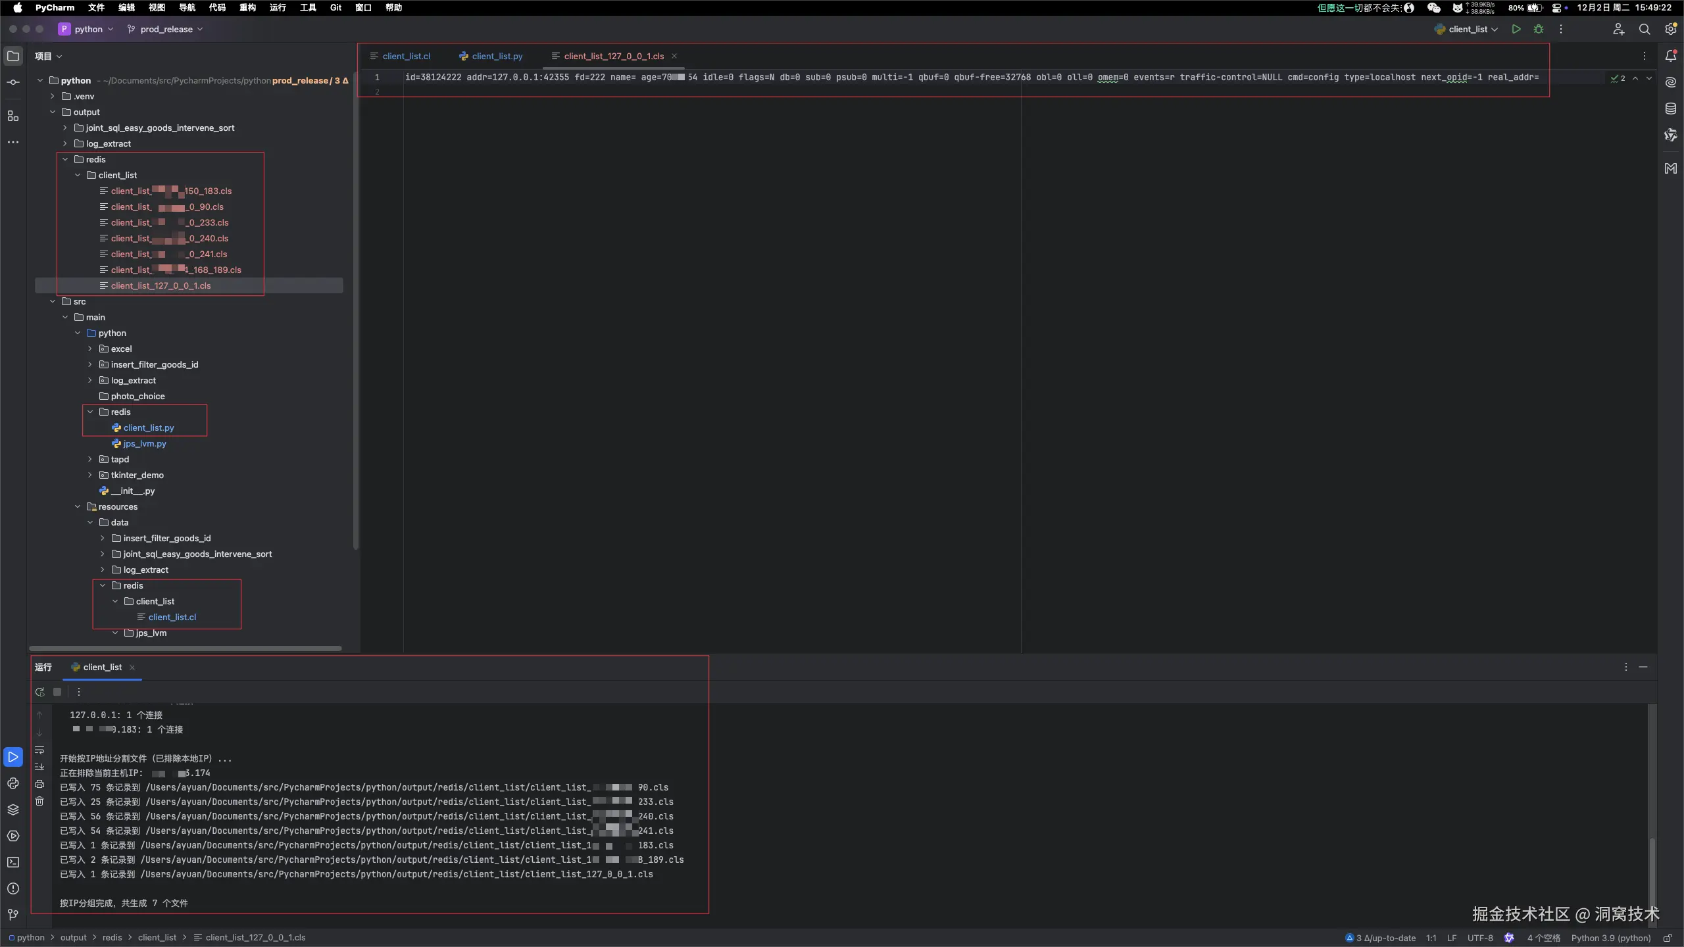
Task: Enable soft-wrap in the run console
Action: pyautogui.click(x=39, y=750)
